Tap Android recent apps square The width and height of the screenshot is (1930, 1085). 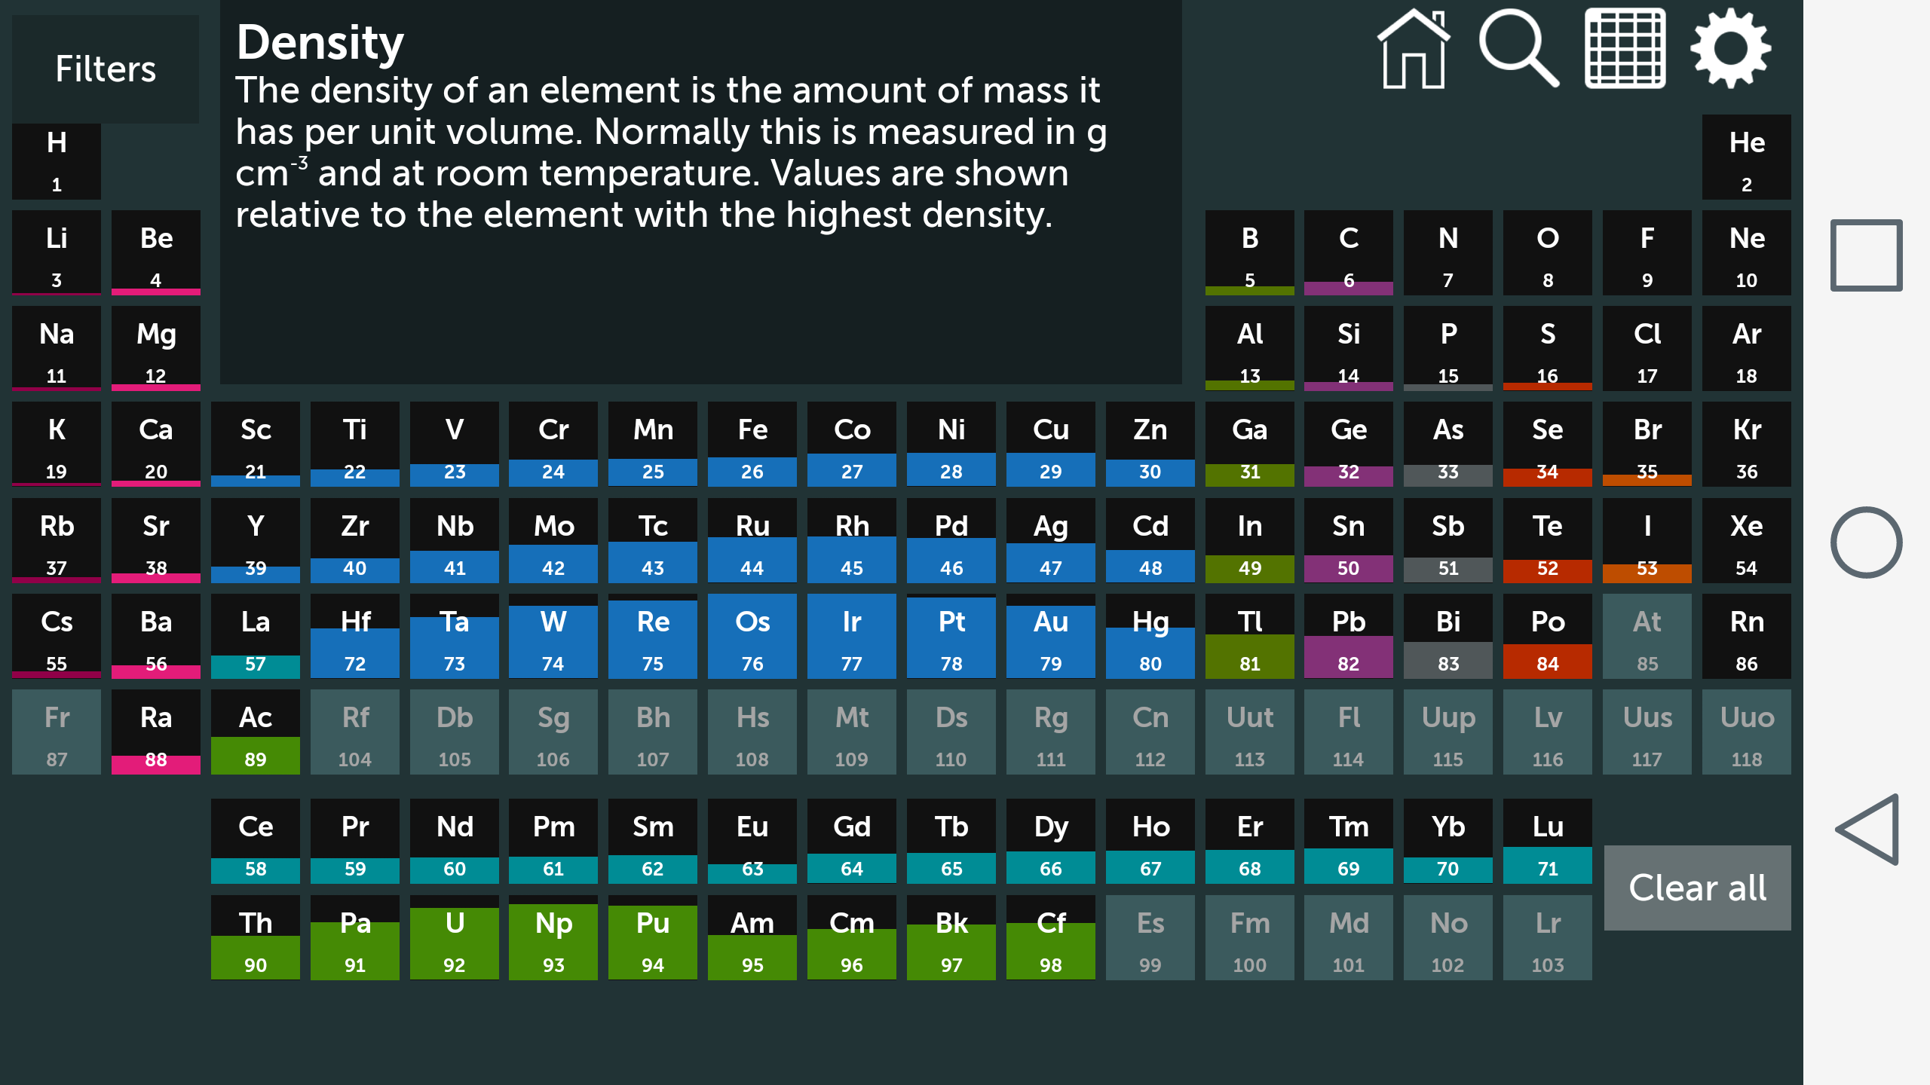pos(1866,255)
